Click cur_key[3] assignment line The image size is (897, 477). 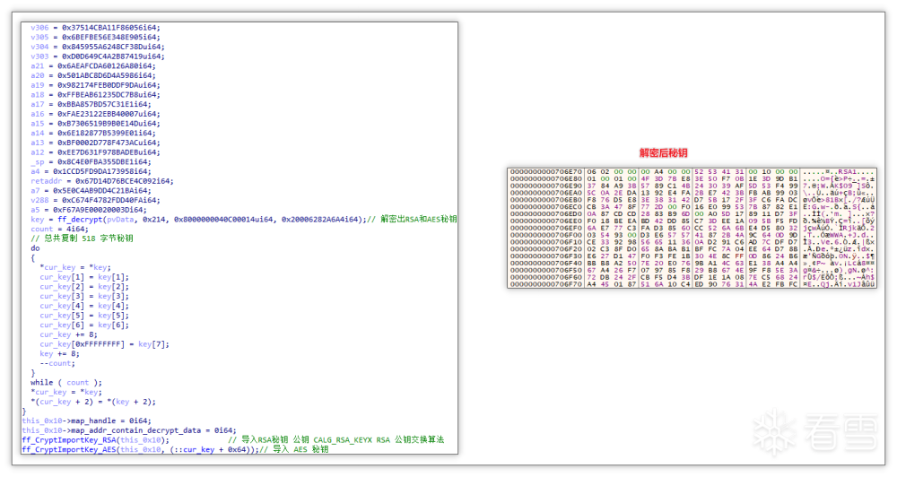click(84, 296)
